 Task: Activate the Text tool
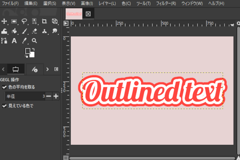[x=14, y=41]
